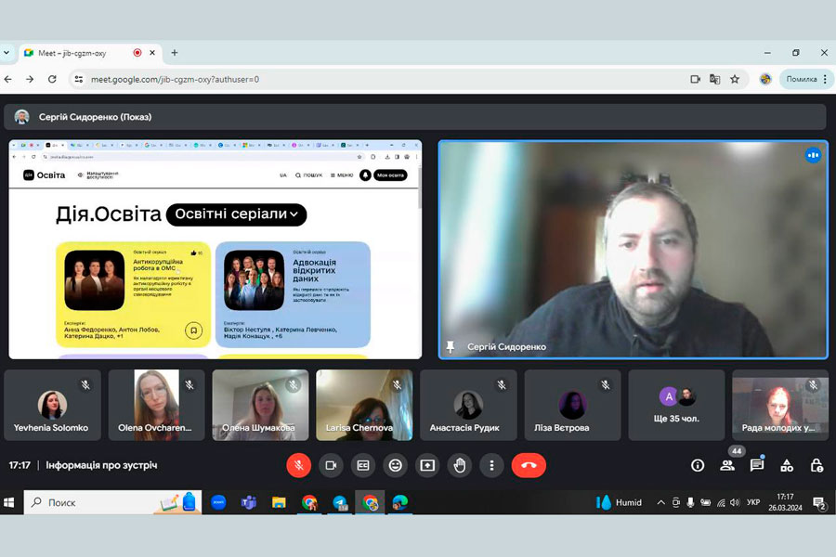Raise your hand in the meeting
Image resolution: width=836 pixels, height=557 pixels.
[x=460, y=465]
